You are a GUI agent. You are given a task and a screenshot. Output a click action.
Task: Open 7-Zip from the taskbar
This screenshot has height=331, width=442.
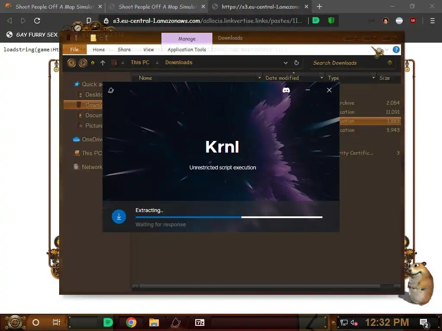click(x=199, y=322)
